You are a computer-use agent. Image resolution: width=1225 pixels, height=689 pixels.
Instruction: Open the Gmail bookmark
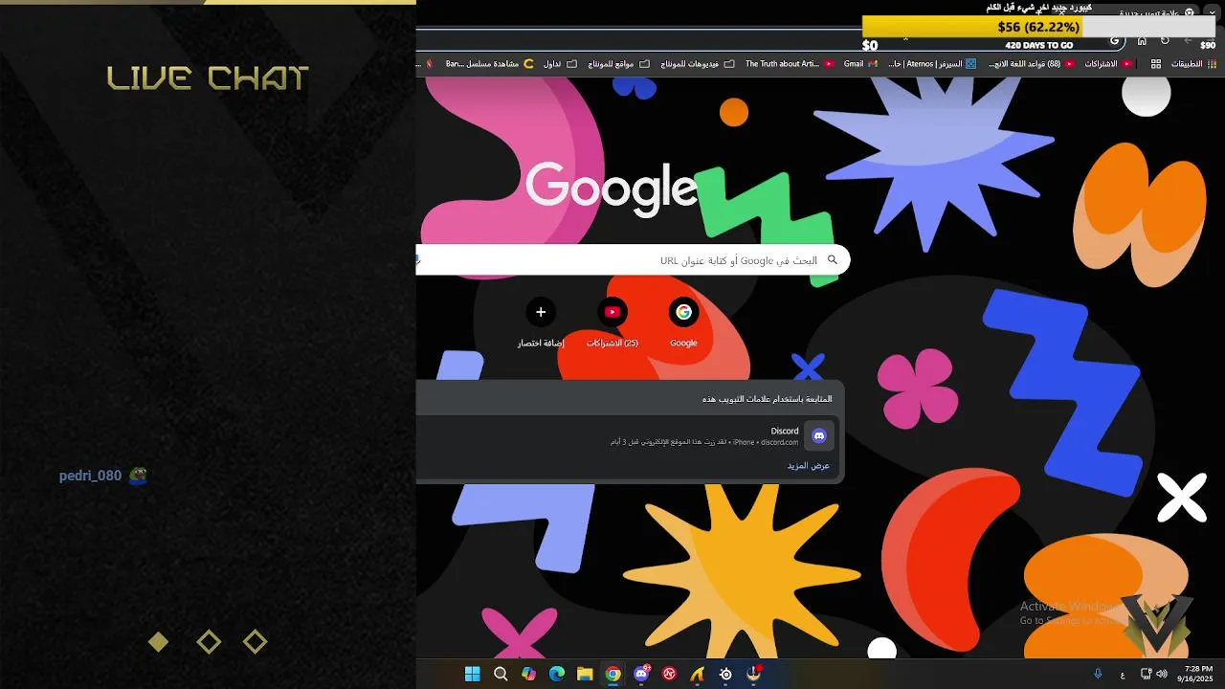pos(859,64)
